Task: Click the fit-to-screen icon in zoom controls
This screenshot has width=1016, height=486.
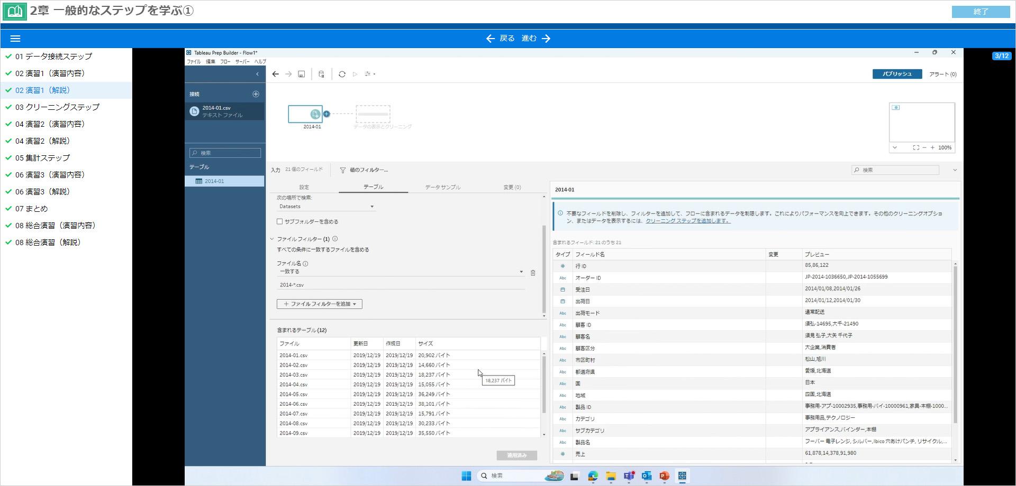Action: pos(916,147)
